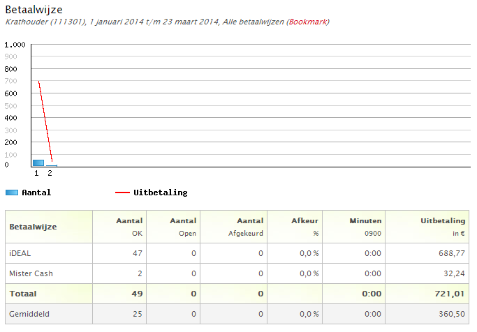Click y-axis label '1.000'
The width and height of the screenshot is (477, 332).
click(15, 45)
